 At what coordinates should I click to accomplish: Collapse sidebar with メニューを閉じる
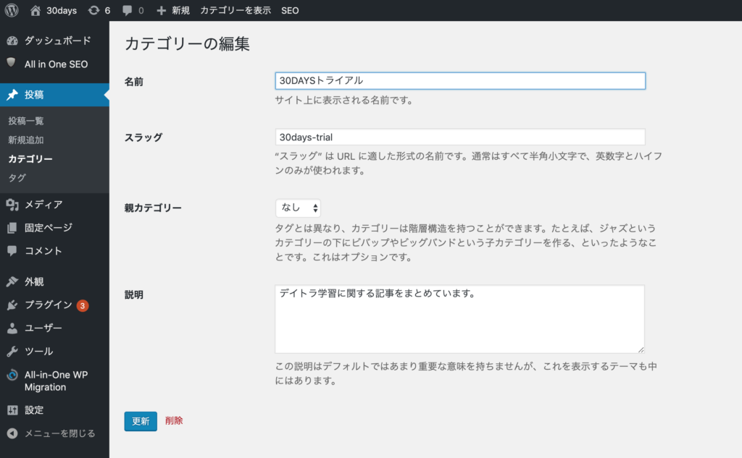coord(51,433)
